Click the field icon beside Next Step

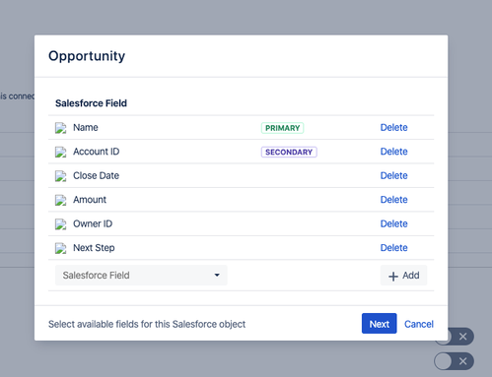(61, 248)
